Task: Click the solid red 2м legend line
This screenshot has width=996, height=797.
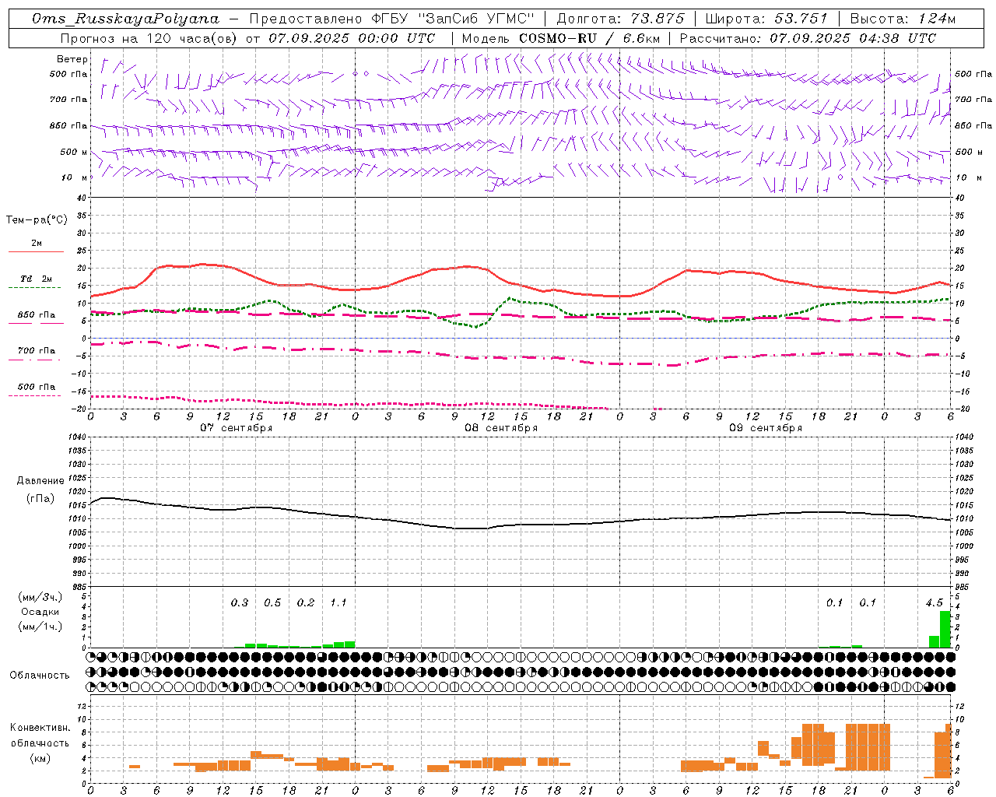Action: 36,251
